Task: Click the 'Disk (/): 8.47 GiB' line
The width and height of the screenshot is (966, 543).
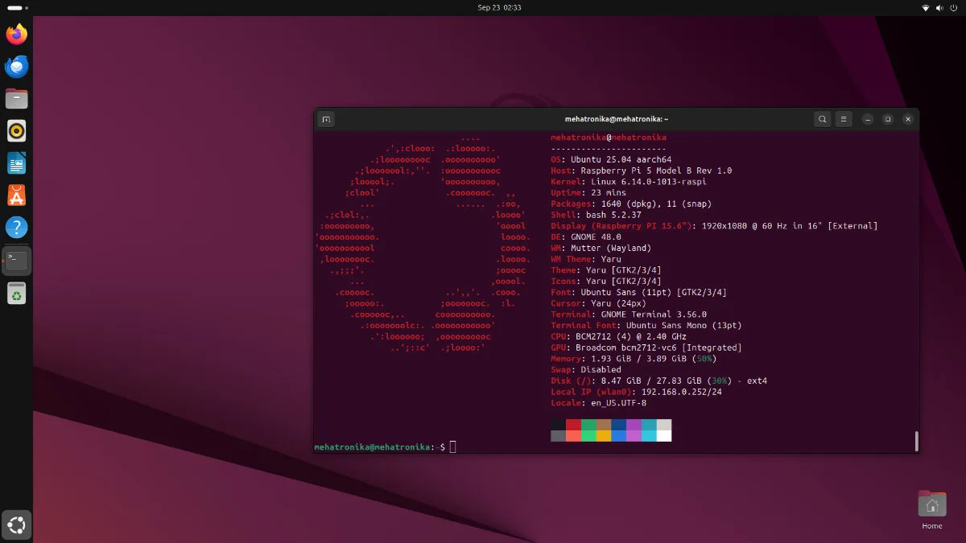Action: click(x=658, y=381)
